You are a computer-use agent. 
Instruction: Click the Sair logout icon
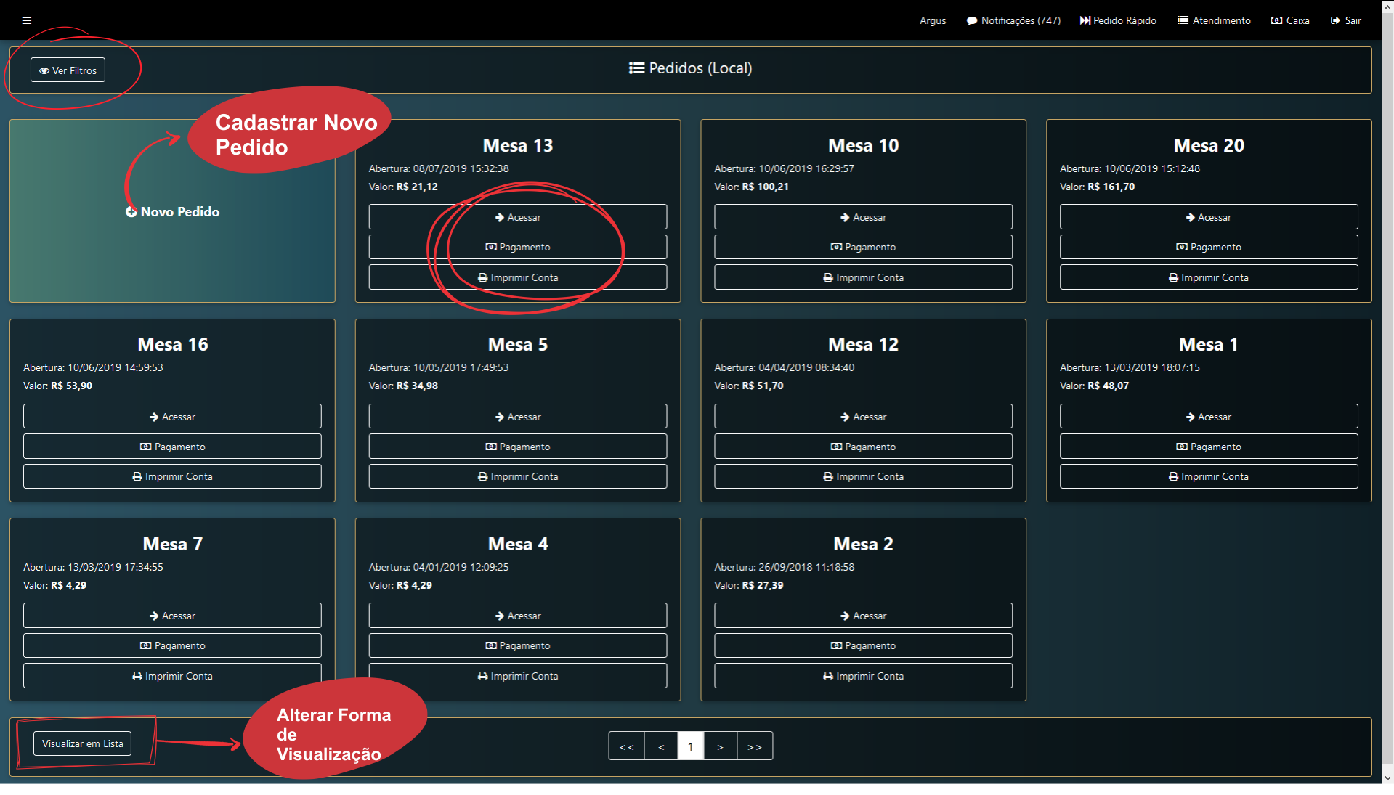point(1335,20)
